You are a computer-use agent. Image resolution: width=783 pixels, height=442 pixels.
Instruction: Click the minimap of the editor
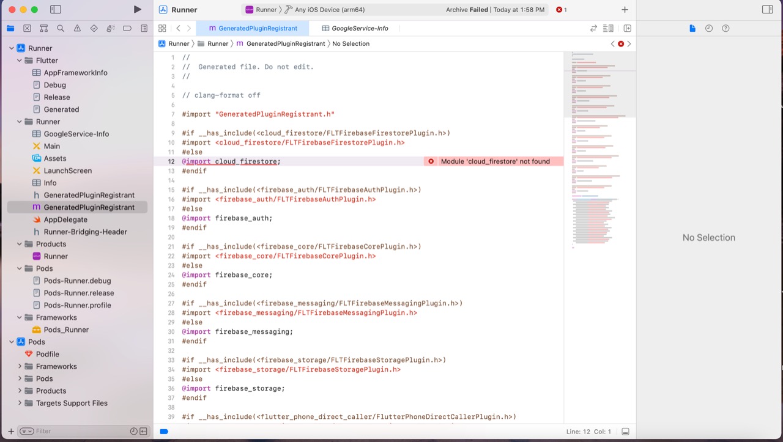pos(599,150)
